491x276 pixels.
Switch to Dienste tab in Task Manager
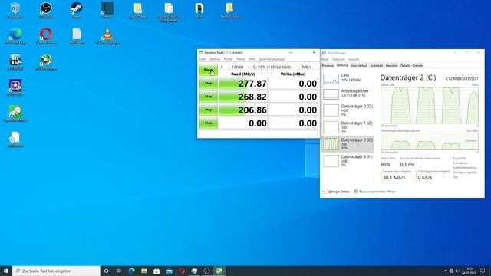pos(417,66)
